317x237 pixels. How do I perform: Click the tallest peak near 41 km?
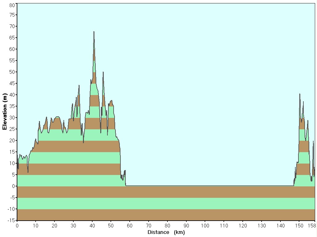point(94,32)
